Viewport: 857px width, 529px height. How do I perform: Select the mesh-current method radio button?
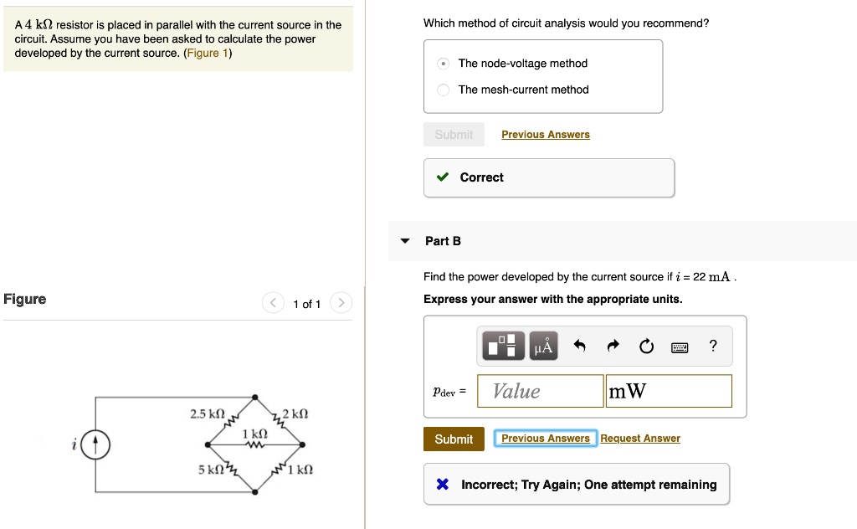pyautogui.click(x=442, y=90)
